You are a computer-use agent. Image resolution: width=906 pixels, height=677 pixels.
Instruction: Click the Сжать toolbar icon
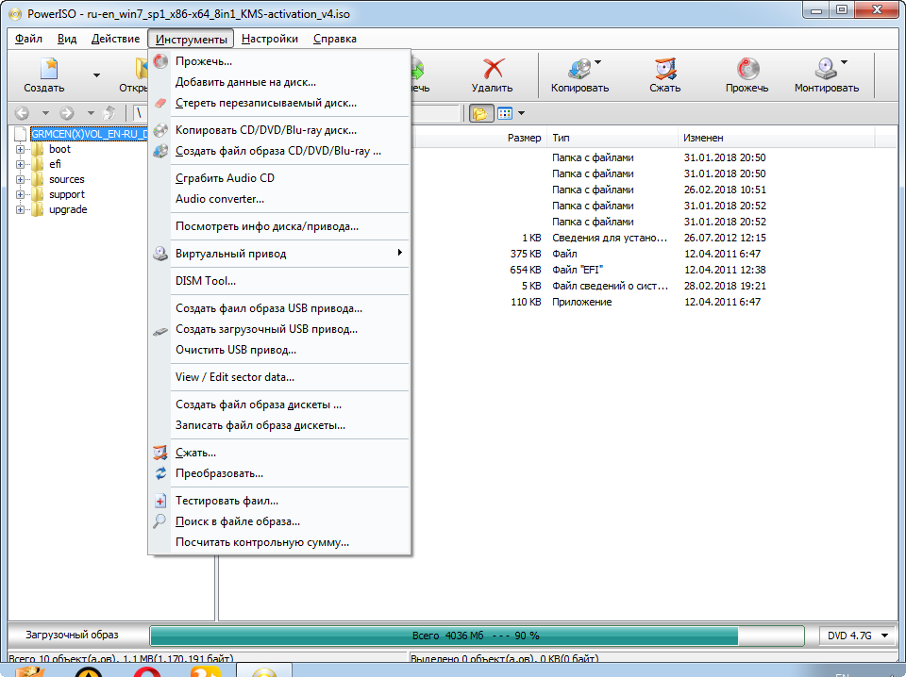pos(665,69)
